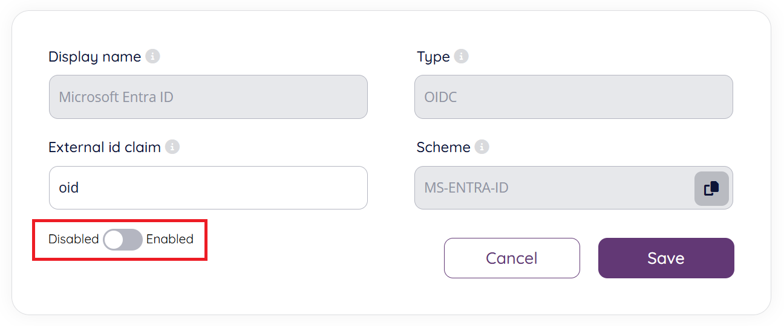Click the oid text value
Screen dimensions: 784x326
pos(69,188)
